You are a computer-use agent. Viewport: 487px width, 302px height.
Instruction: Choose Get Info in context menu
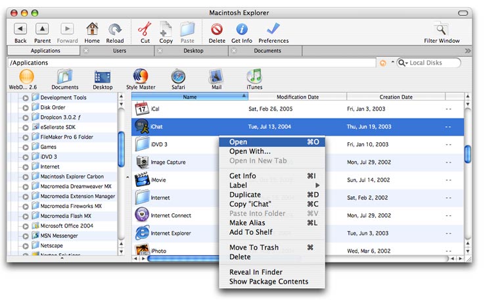coord(272,176)
